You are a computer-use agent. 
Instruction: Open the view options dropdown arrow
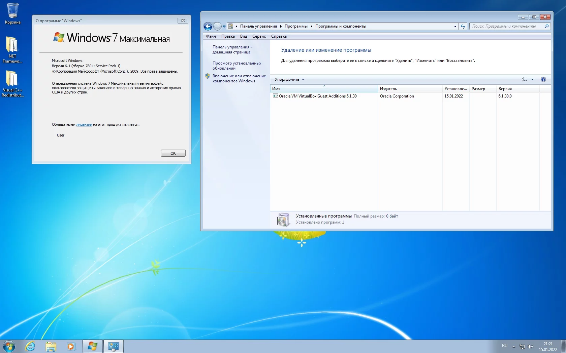tap(533, 79)
